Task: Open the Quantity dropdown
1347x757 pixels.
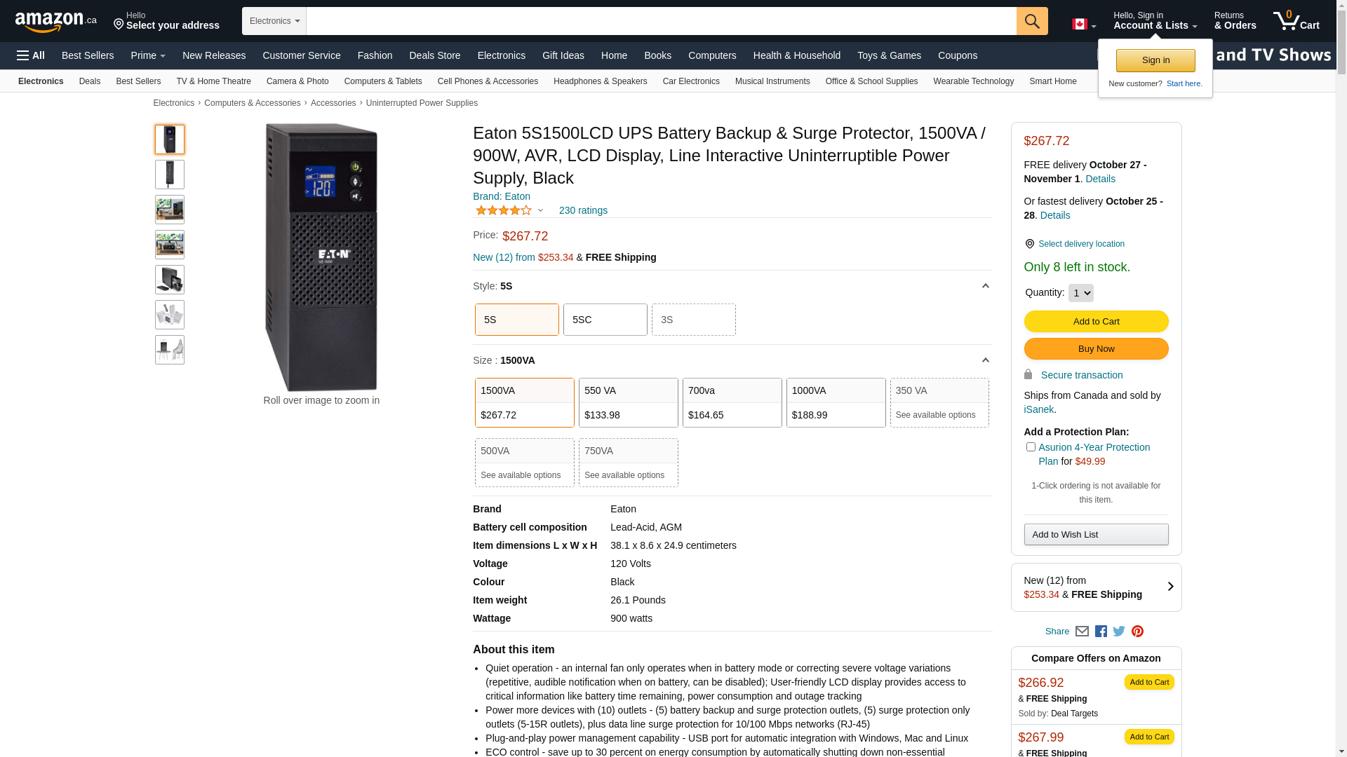Action: (x=1080, y=293)
